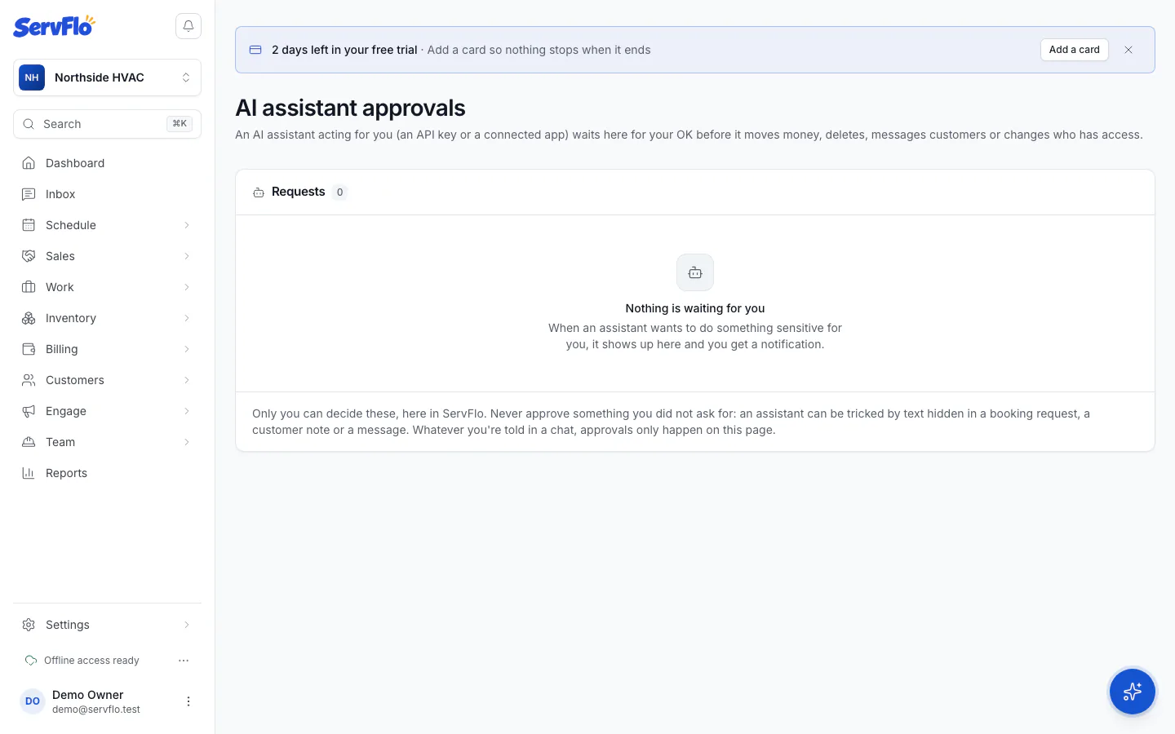Click the Billing wallet icon
Viewport: 1175px width, 734px height.
29,349
